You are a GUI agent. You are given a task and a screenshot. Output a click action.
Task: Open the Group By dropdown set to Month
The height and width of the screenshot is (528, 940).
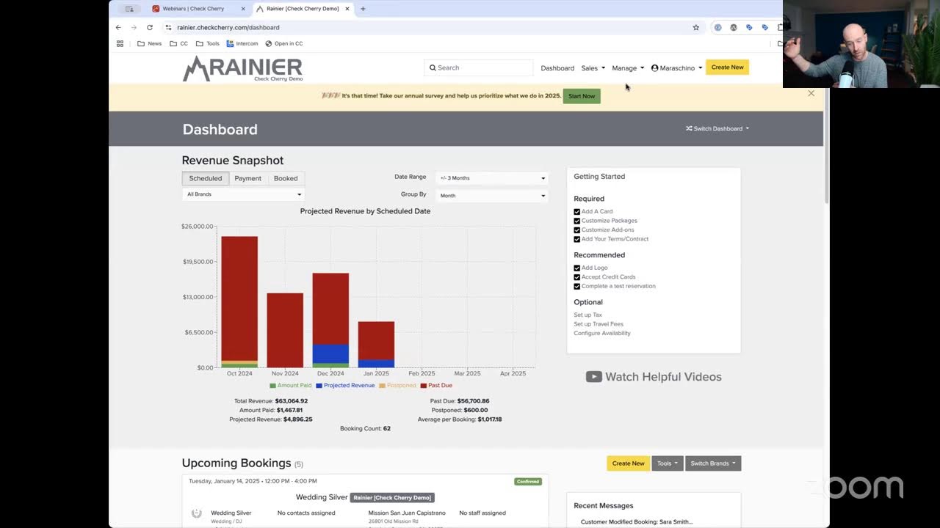click(x=491, y=196)
